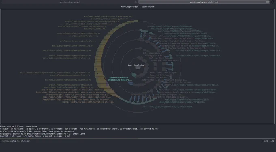This screenshot has width=276, height=152.
Task: Click commands/management/story/new.rs label
Action: (x=67, y=58)
